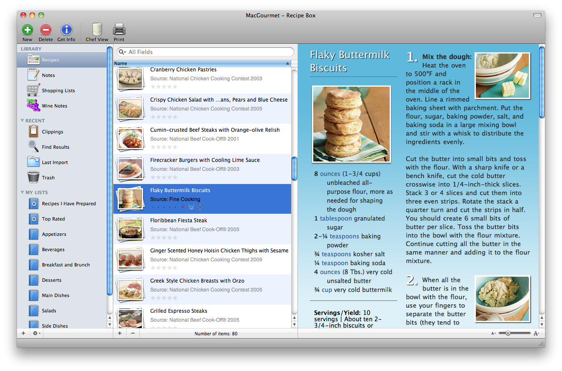Click recipe view vertical scrollbar thumb
562x371 pixels.
(x=542, y=82)
